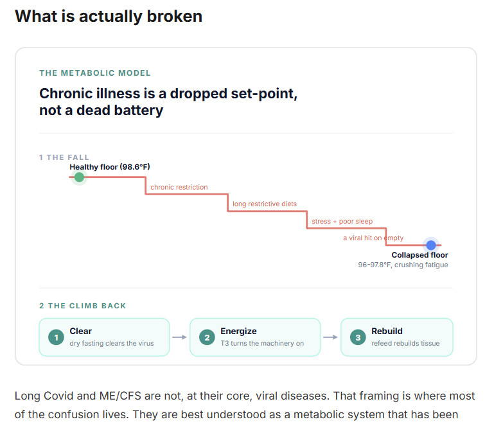This screenshot has height=424, width=485.
Task: Click the green Healthy floor dot
Action: 79,177
